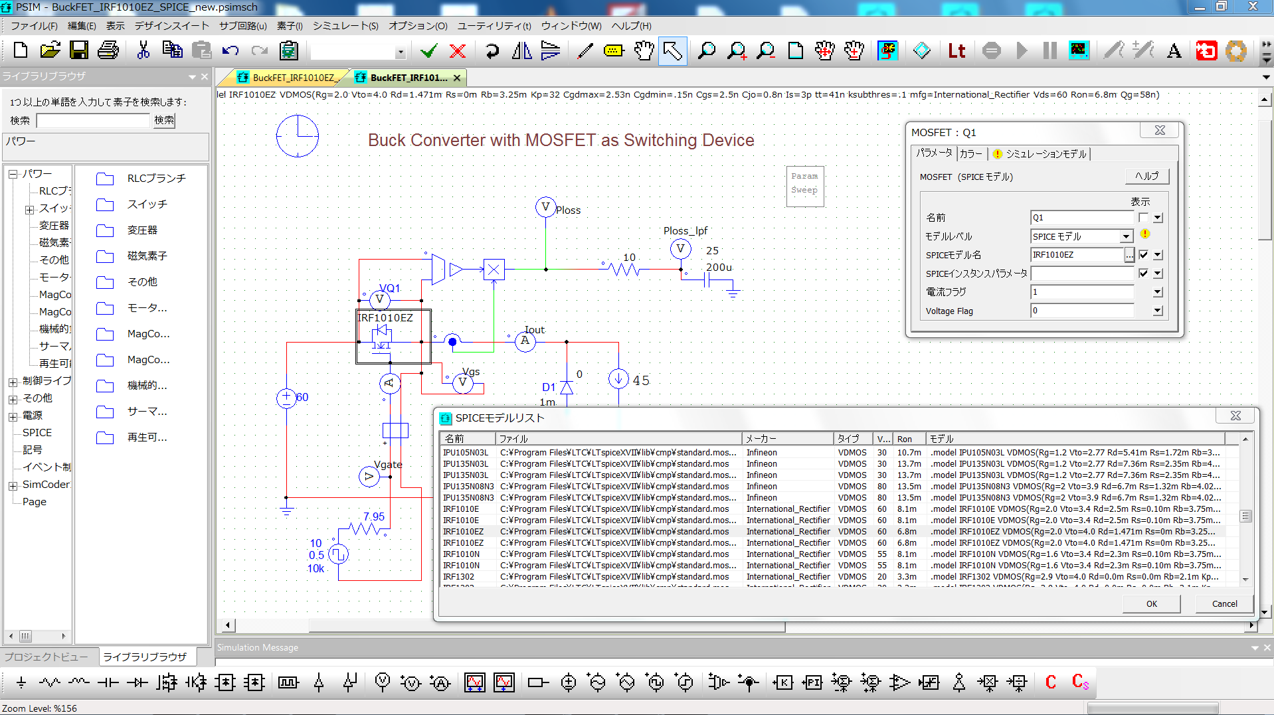The width and height of the screenshot is (1274, 715).
Task: Click OK in the SPICE model list
Action: (x=1151, y=603)
